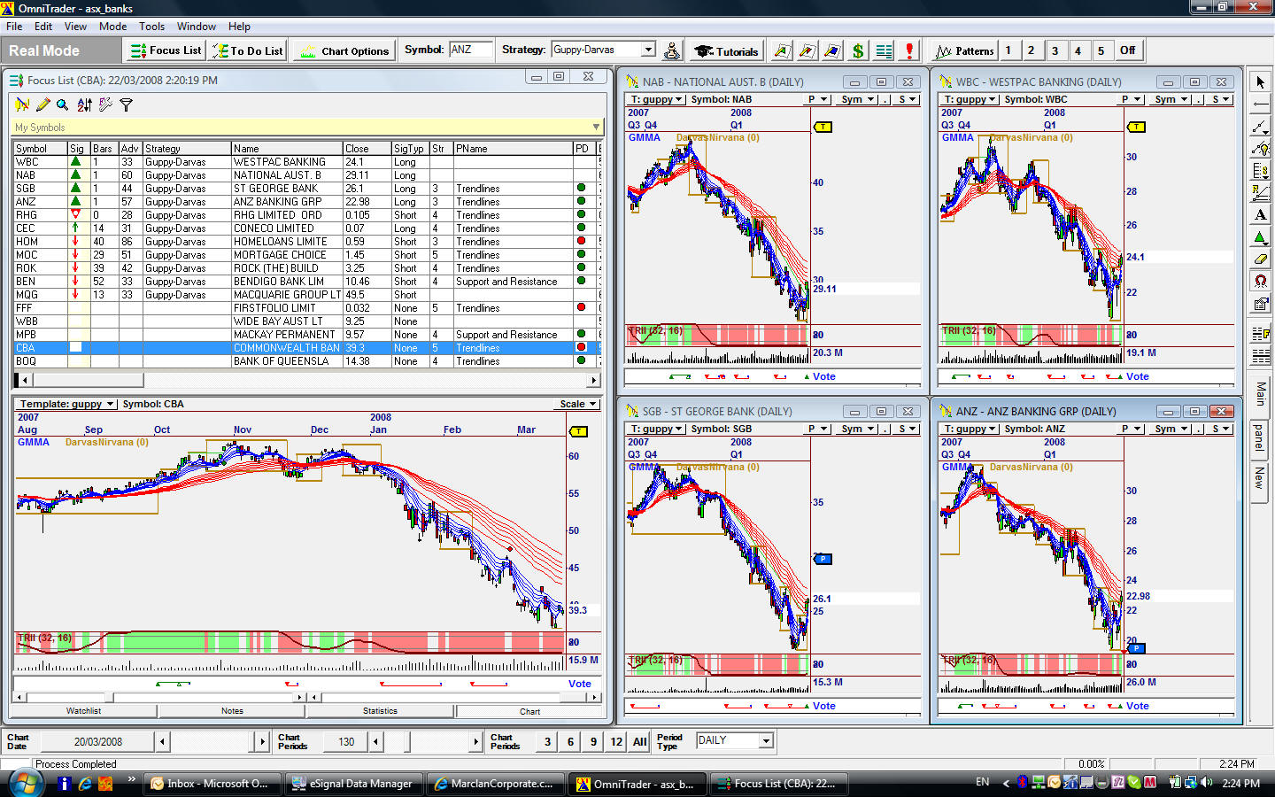Open the Tools menu

pyautogui.click(x=151, y=27)
